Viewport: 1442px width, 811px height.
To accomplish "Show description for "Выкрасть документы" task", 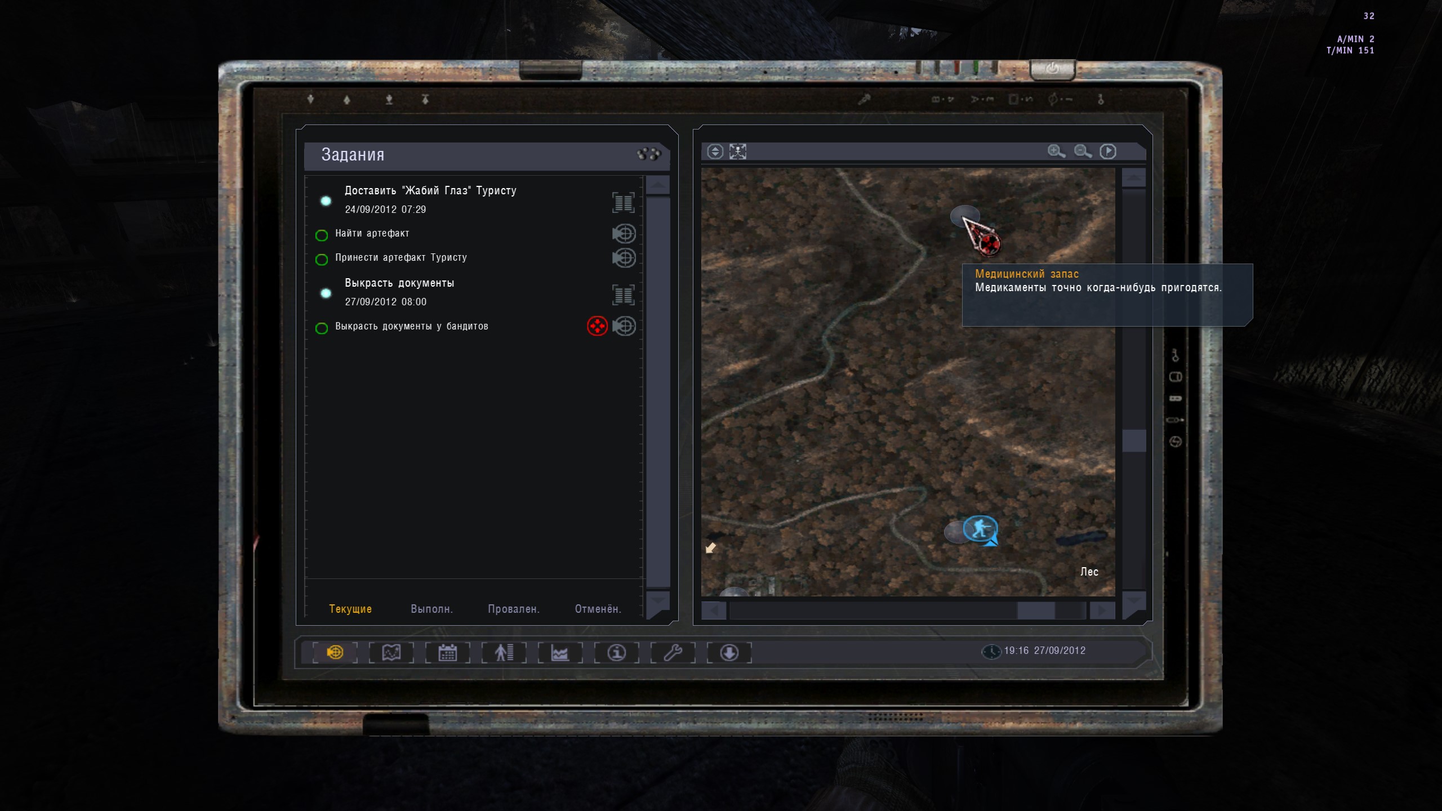I will click(623, 295).
